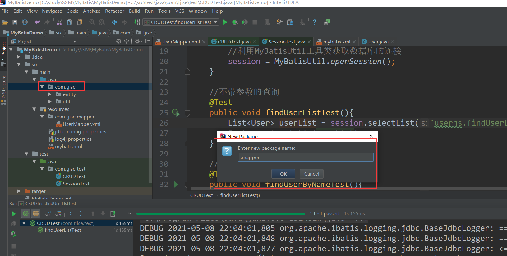Toggle fold marker on line 21
The image size is (507, 256).
(187, 72)
